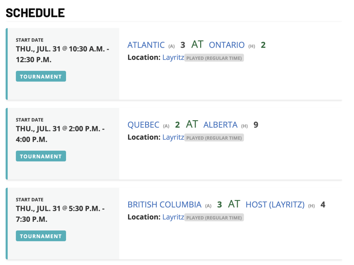The image size is (354, 265).
Task: Open the Alberta team link
Action: click(x=220, y=125)
